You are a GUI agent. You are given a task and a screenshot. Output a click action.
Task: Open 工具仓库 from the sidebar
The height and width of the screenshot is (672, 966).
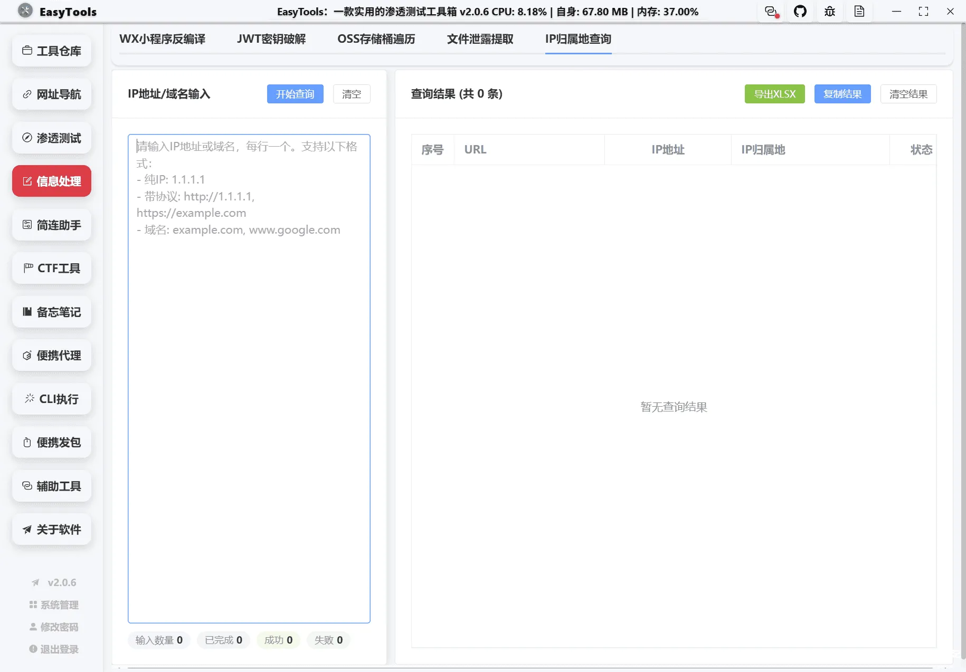click(x=51, y=51)
